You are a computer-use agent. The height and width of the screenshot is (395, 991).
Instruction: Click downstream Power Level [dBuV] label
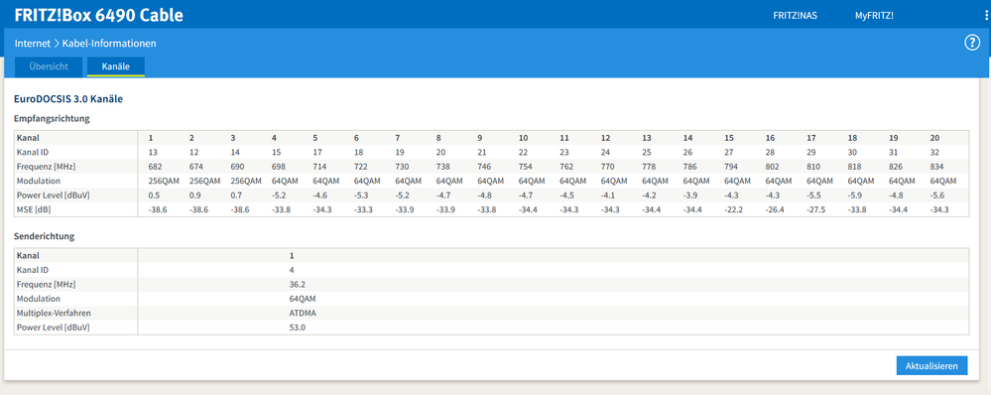coord(54,196)
